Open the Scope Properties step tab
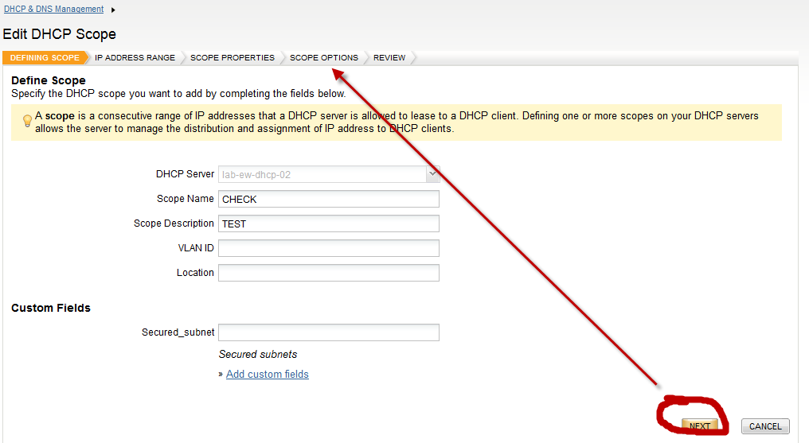Image resolution: width=809 pixels, height=443 pixels. pyautogui.click(x=233, y=58)
